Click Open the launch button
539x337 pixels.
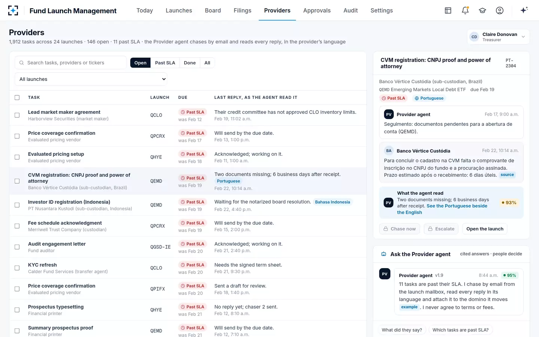point(485,229)
